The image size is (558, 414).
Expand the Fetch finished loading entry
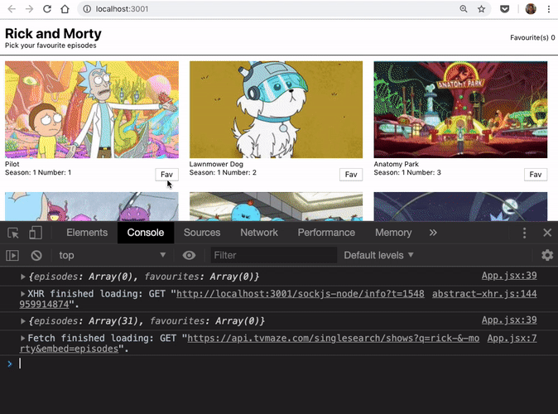(x=23, y=338)
